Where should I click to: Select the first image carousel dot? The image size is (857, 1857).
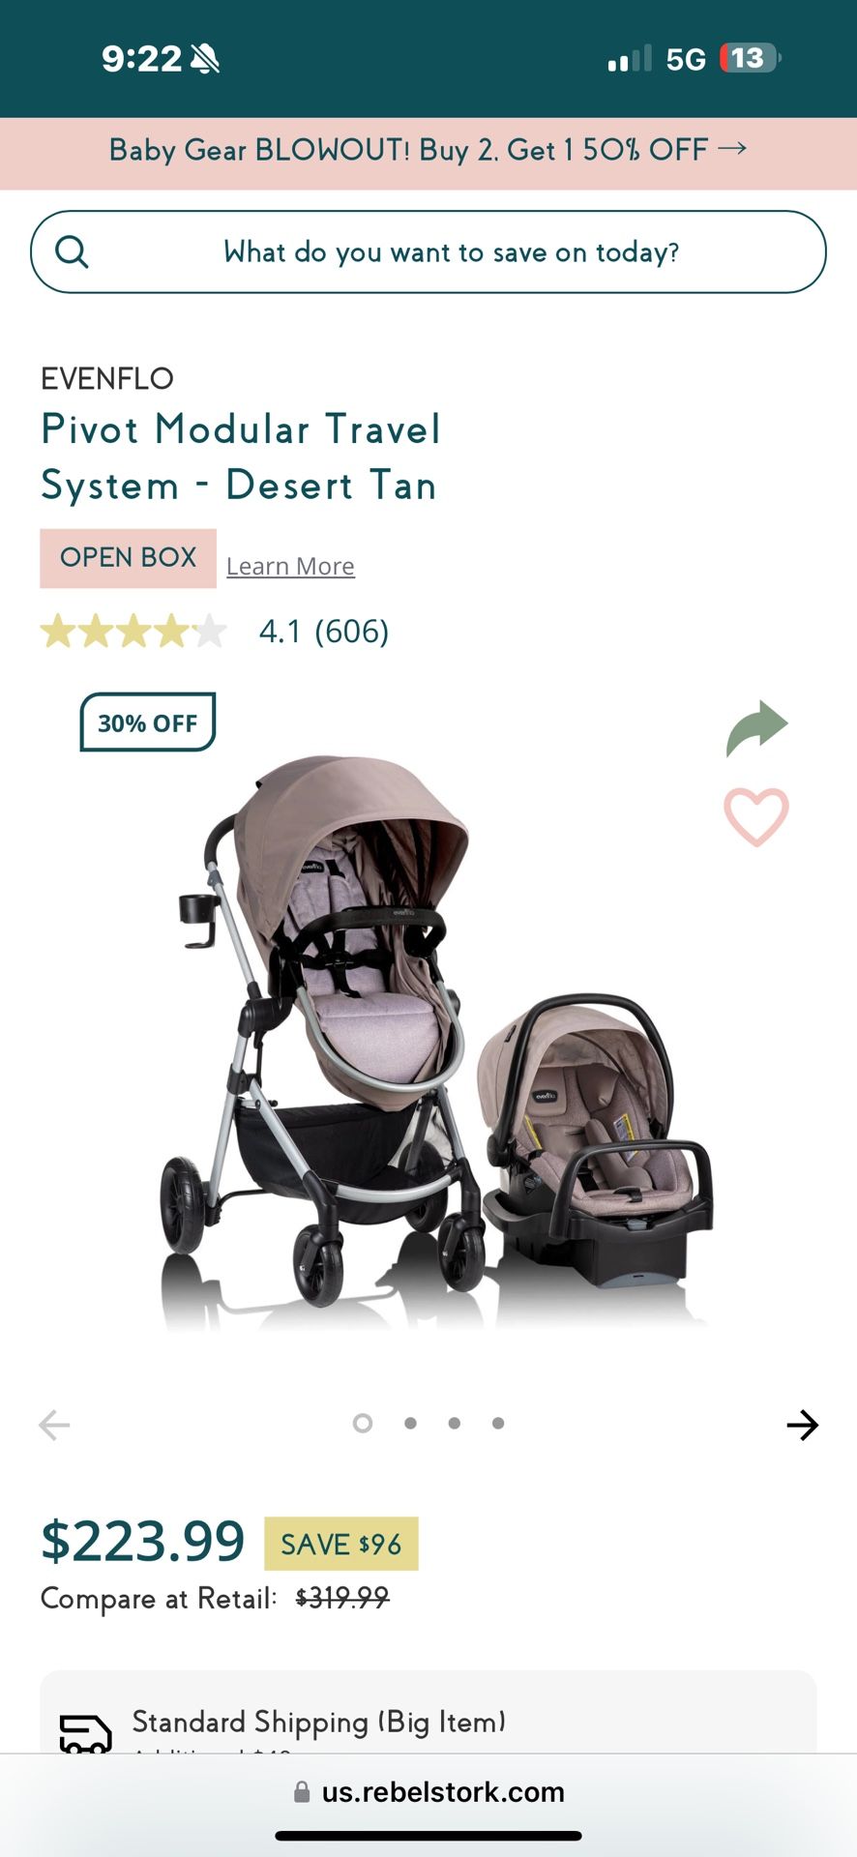pyautogui.click(x=363, y=1423)
